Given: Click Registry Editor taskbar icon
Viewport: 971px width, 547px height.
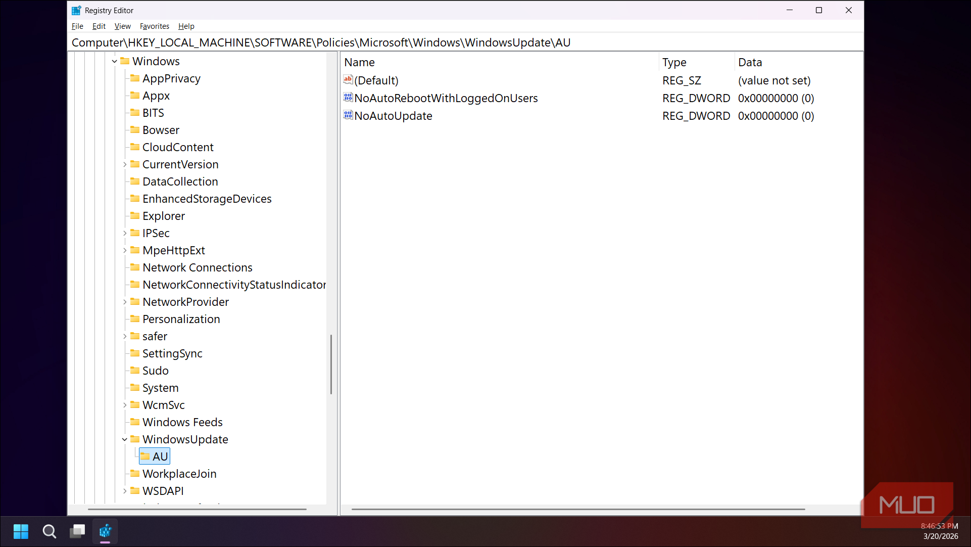Looking at the screenshot, I should (105, 531).
